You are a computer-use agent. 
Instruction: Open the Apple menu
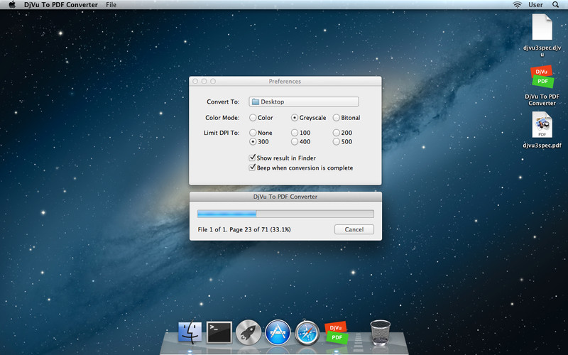click(12, 5)
